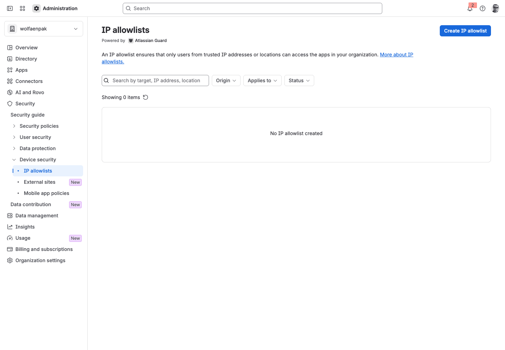
Task: Click the Administration gear logo icon
Action: [36, 8]
